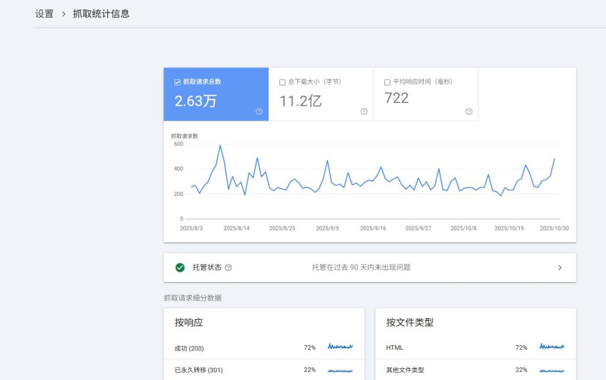Enable the 总下载大小 (字节) checkbox
The height and width of the screenshot is (380, 606).
tap(282, 82)
